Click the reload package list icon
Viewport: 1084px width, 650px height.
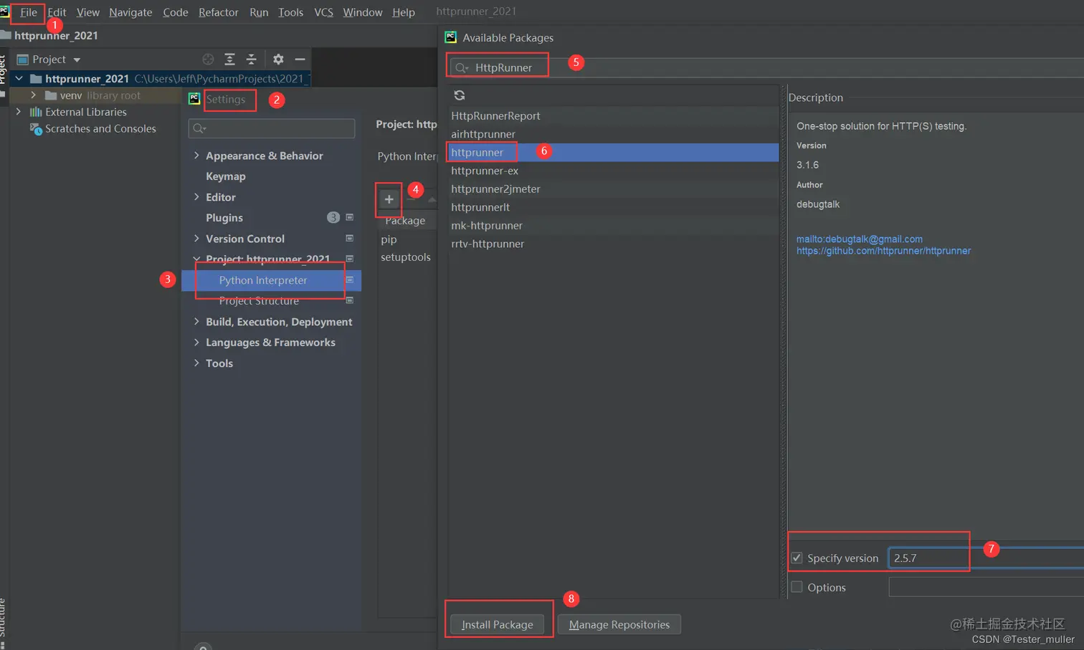coord(460,95)
